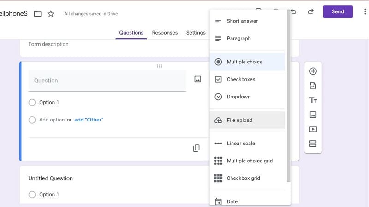Click the Import questions icon
The image size is (369, 207).
pos(313,86)
